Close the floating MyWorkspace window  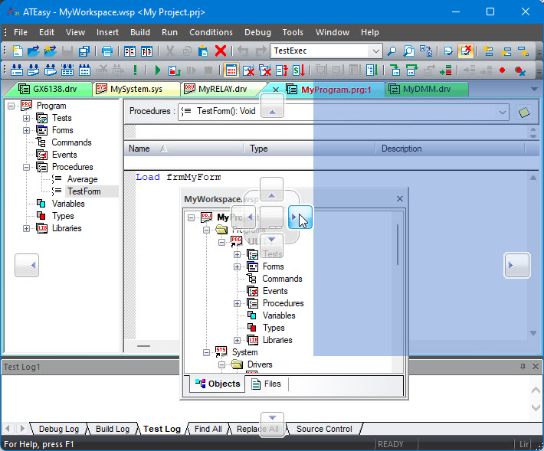tap(399, 198)
